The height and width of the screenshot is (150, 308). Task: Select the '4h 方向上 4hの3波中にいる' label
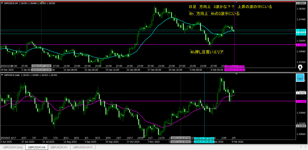click(x=214, y=14)
